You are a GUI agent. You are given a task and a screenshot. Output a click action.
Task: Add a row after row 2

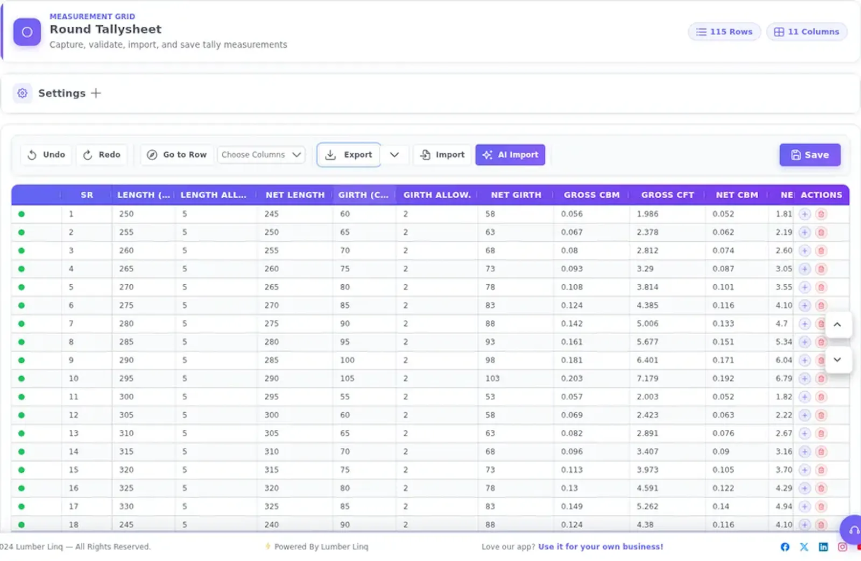click(x=804, y=232)
